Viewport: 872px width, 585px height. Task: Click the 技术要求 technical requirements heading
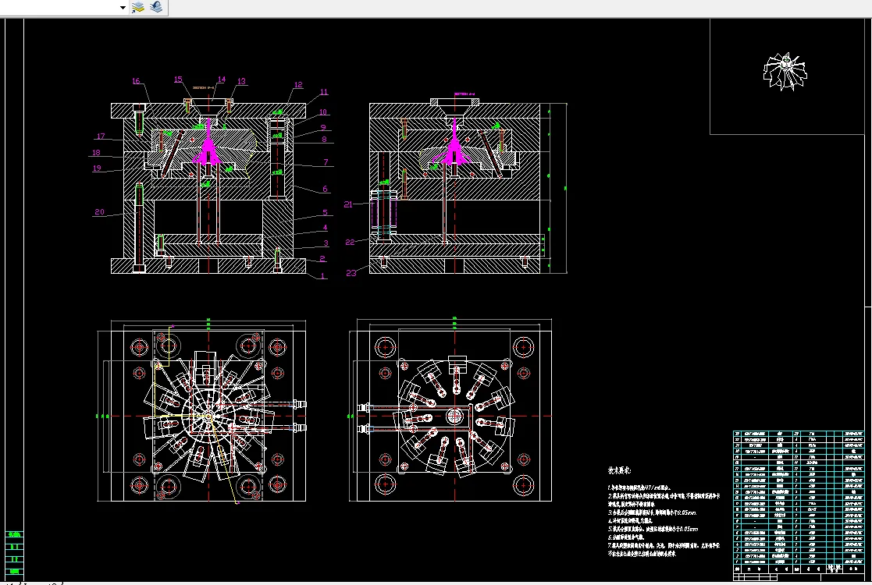619,470
